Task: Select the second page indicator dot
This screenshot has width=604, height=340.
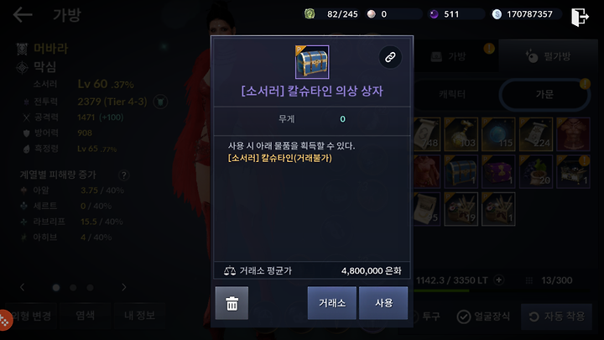Action: 73,288
